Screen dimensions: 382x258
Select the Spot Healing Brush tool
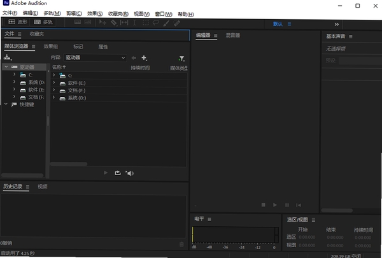(x=177, y=23)
